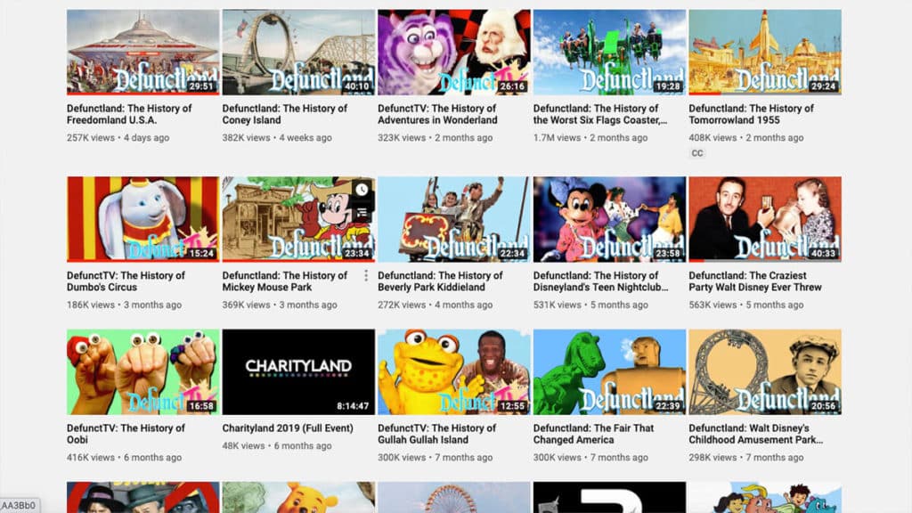Open Craziest Party Walt Disney Ever Threw title

(x=755, y=281)
